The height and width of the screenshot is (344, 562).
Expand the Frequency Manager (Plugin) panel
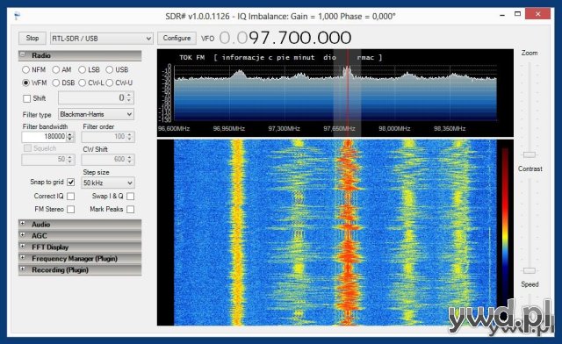click(80, 259)
